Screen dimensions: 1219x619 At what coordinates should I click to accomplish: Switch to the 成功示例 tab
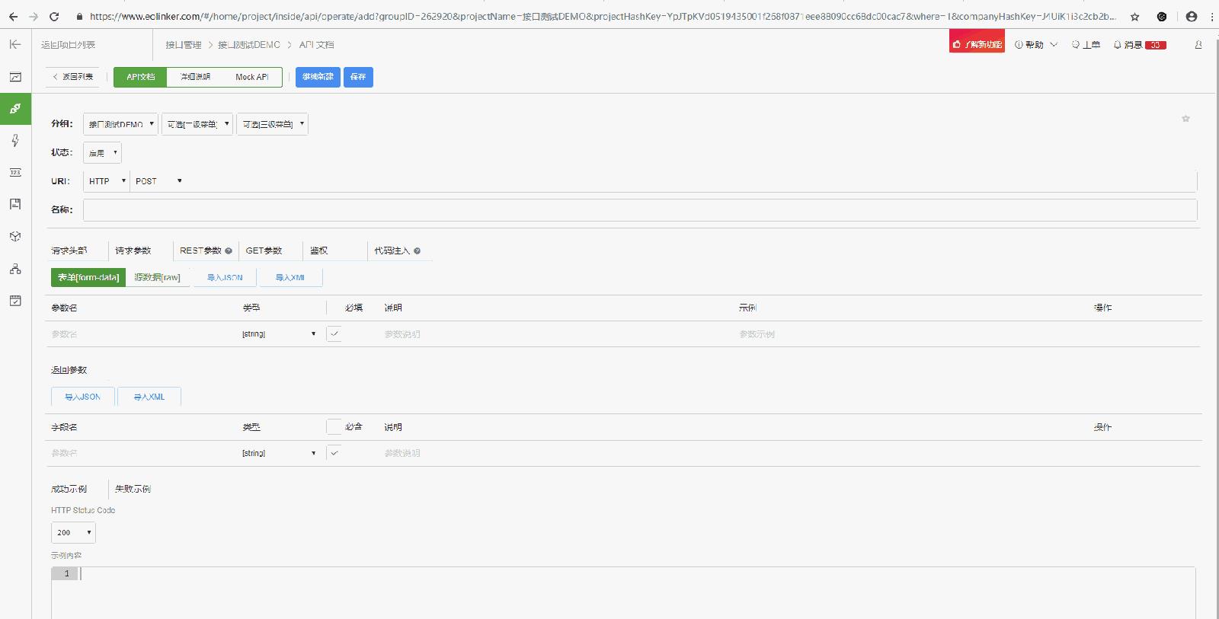point(69,489)
